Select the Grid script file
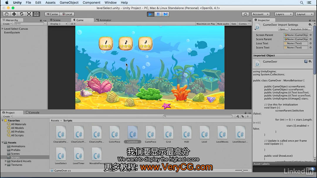 tap(168, 134)
